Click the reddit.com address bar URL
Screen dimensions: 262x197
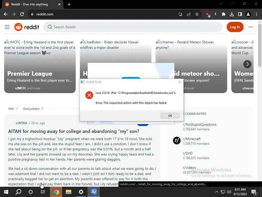(x=45, y=14)
